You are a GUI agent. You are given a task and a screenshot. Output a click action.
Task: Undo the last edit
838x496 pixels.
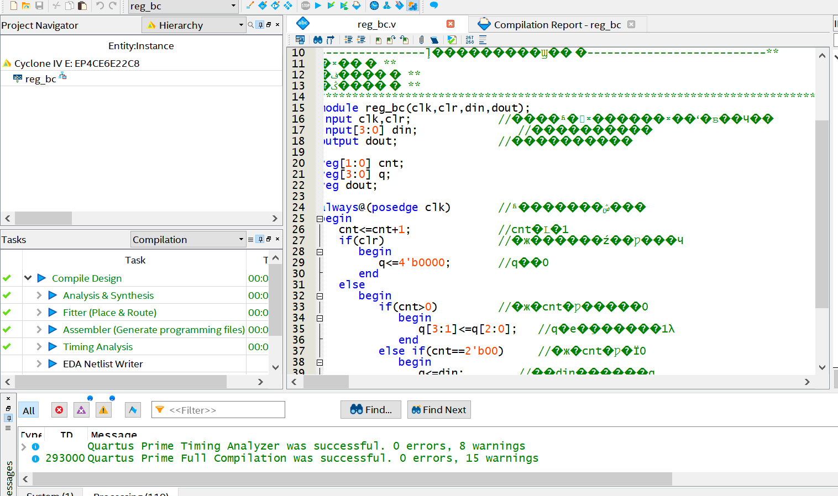(x=100, y=6)
